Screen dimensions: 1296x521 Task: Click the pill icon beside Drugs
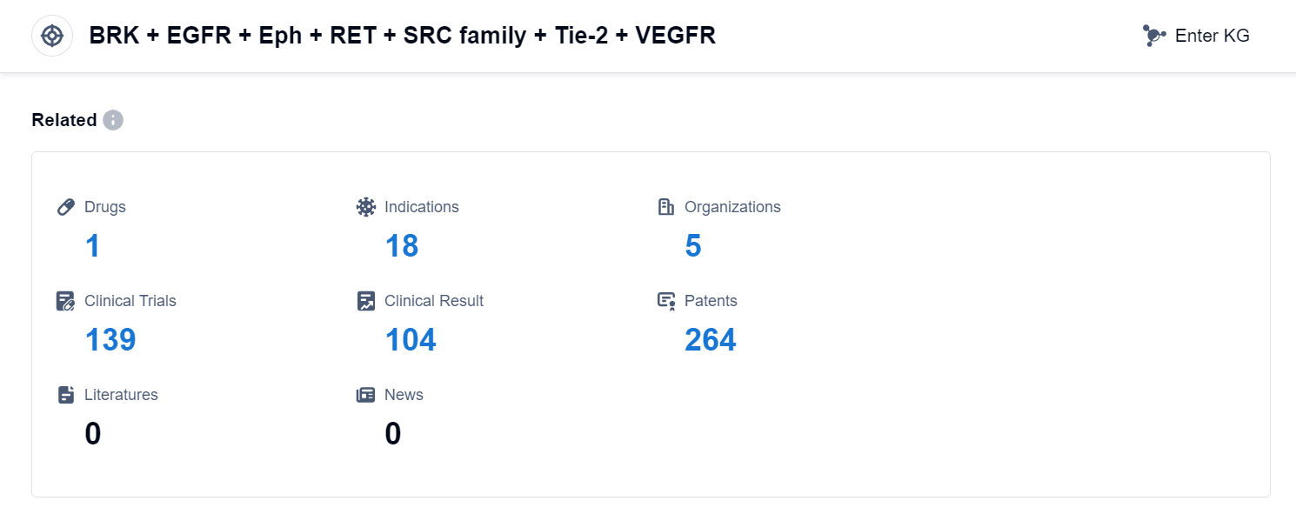(65, 207)
